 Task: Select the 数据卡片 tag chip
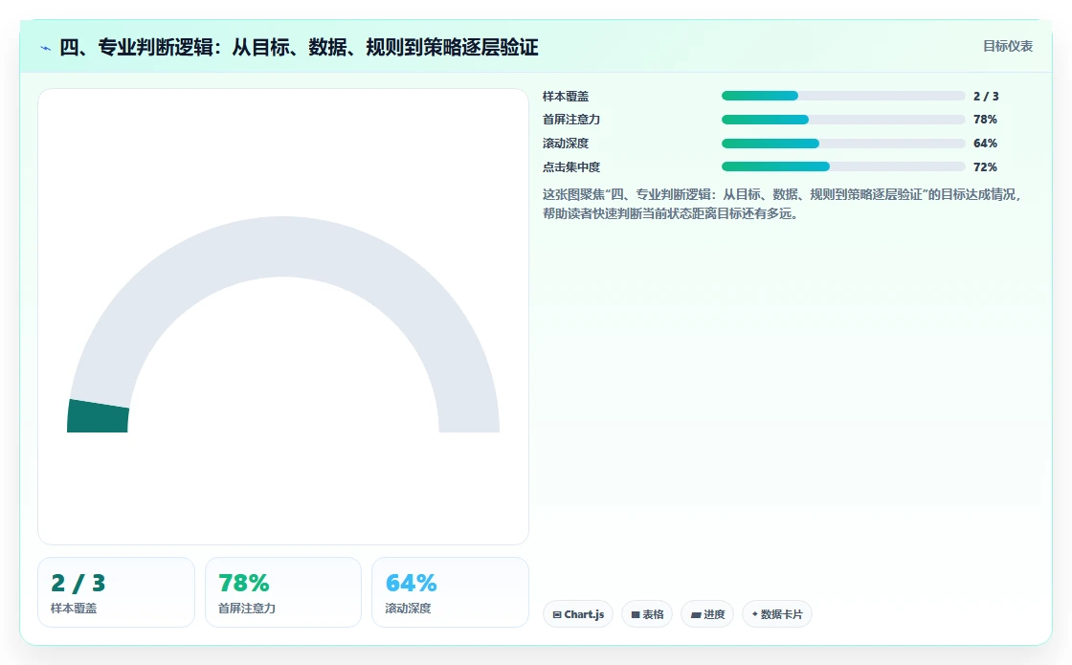[x=776, y=614]
